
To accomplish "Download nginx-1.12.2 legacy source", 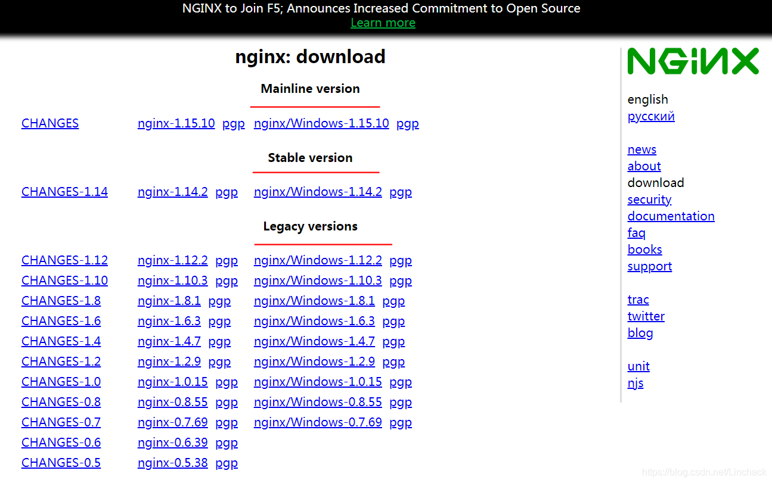I will [x=172, y=260].
